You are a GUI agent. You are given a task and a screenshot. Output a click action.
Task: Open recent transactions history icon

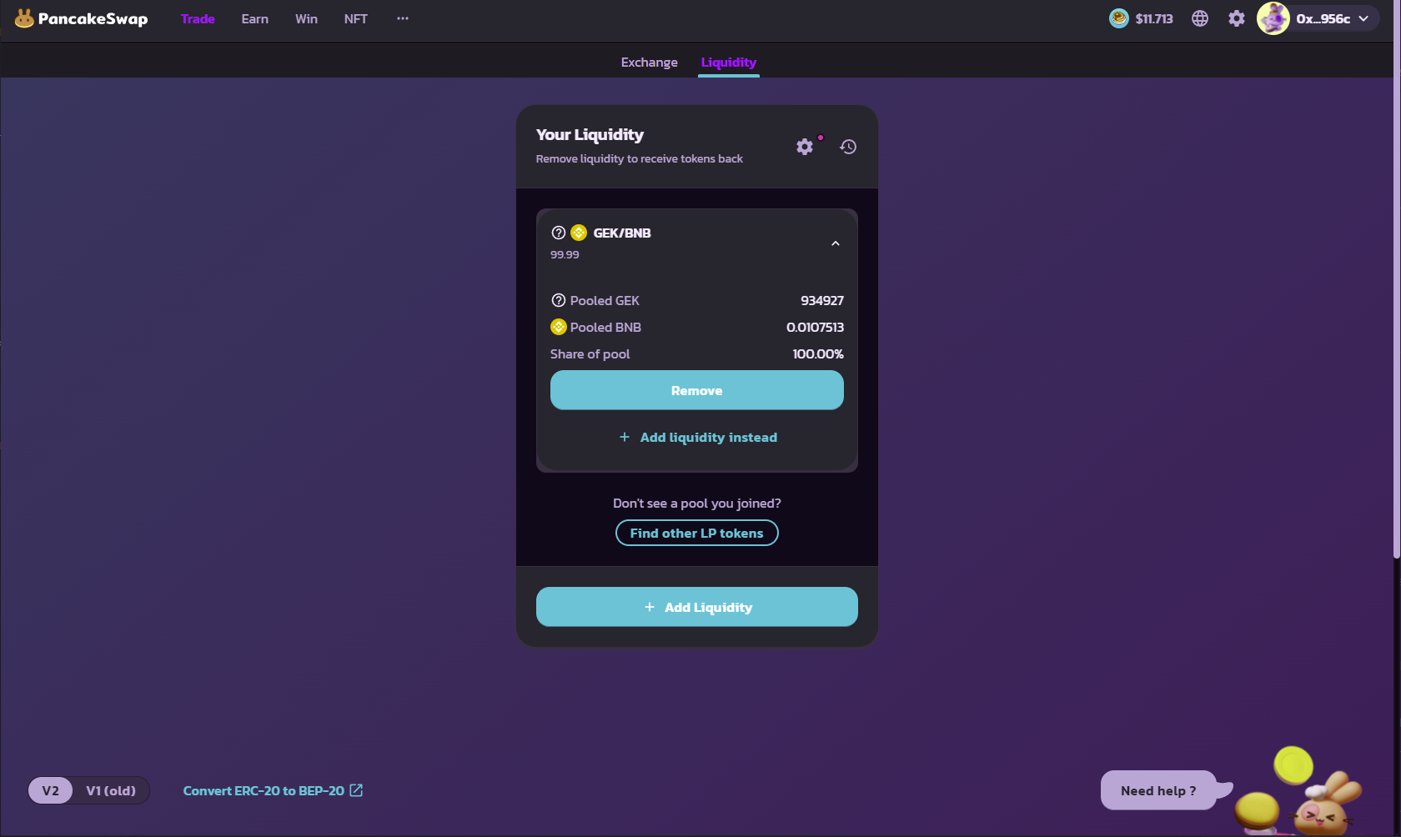(x=848, y=147)
